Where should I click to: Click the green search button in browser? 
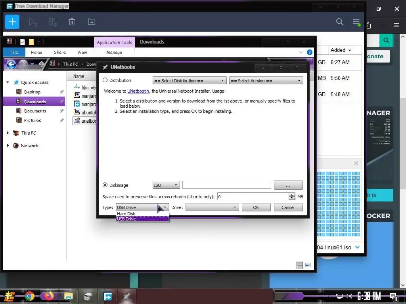click(x=386, y=40)
